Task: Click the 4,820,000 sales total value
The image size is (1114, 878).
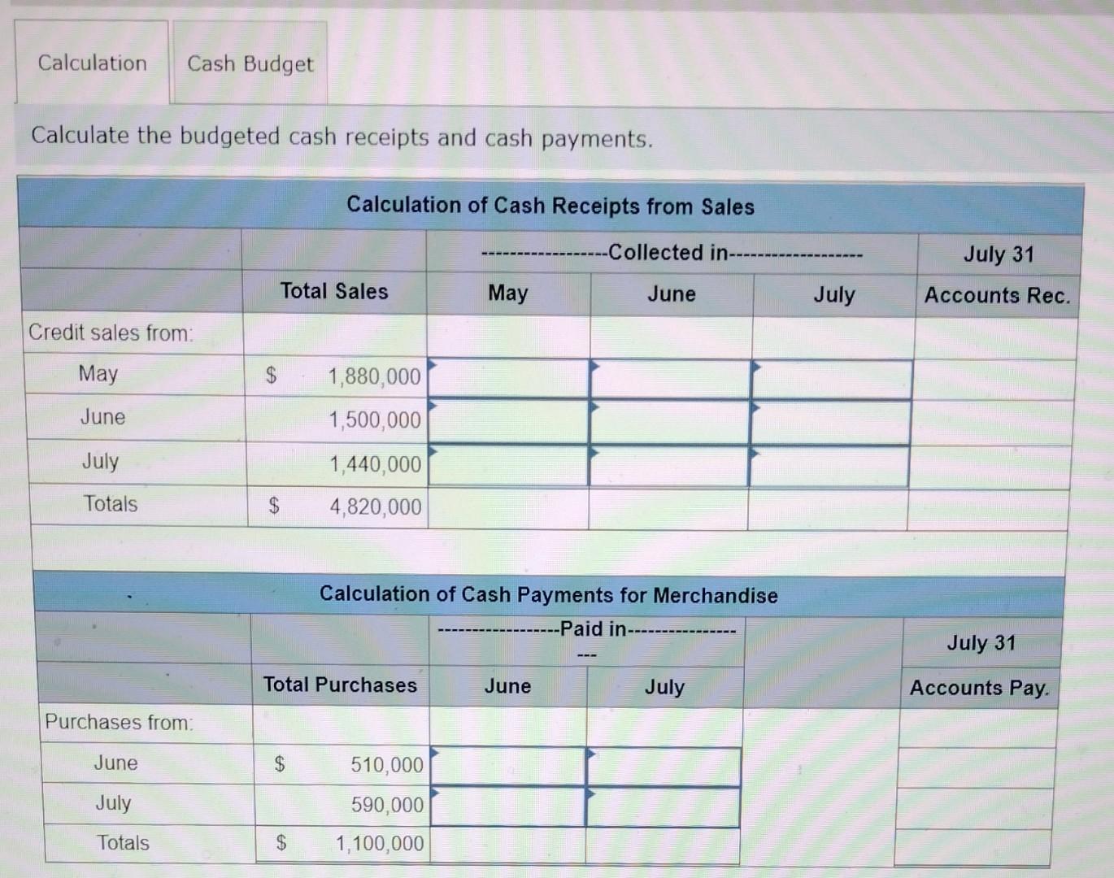Action: 376,507
